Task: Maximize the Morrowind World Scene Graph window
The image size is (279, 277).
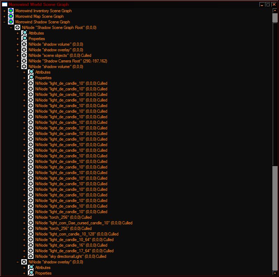Action: click(268, 5)
